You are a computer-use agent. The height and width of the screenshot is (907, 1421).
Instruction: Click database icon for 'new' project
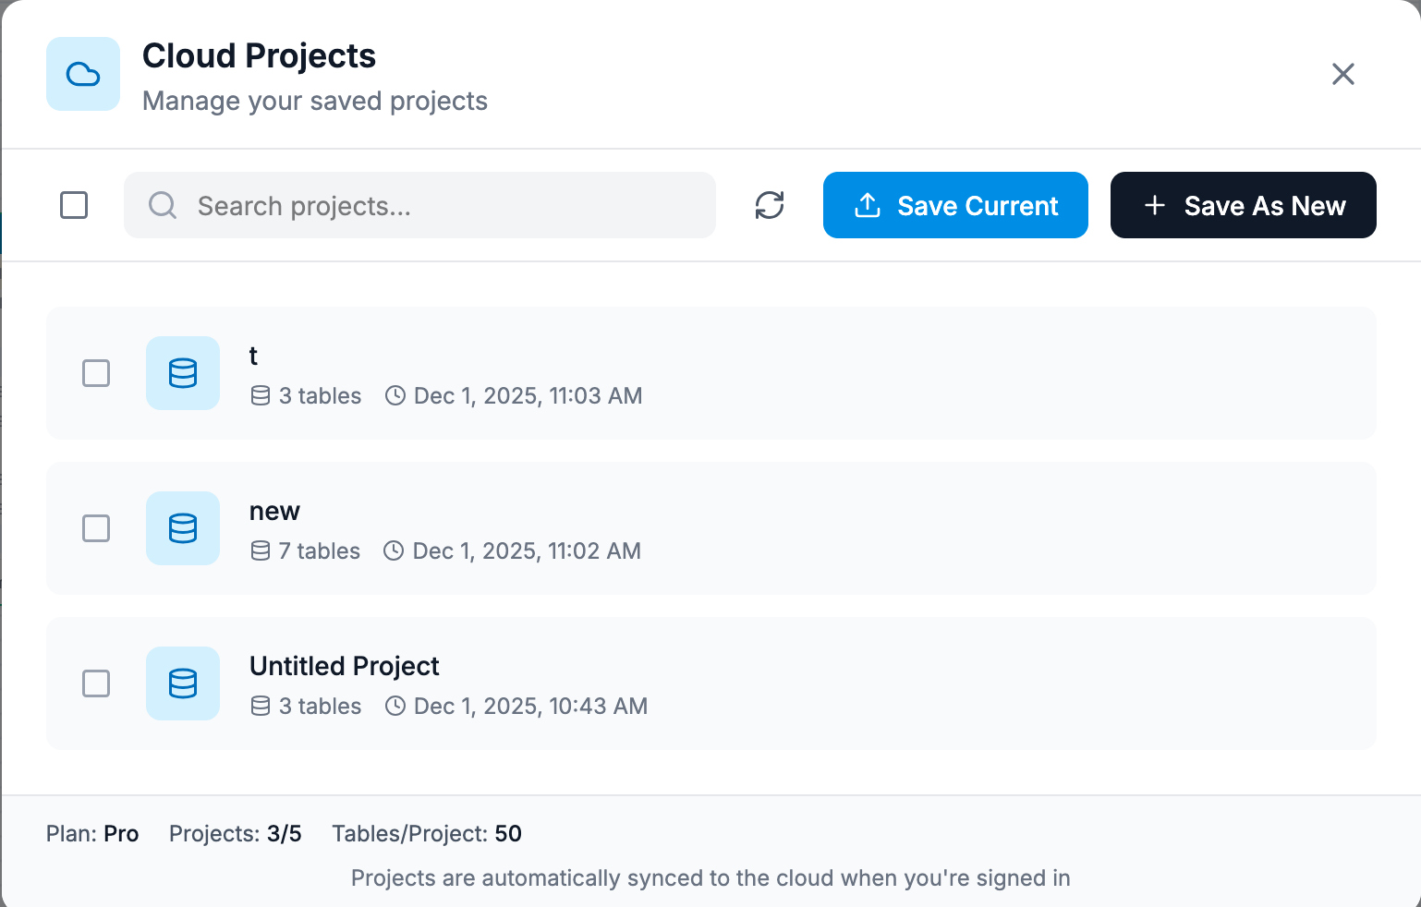tap(183, 528)
